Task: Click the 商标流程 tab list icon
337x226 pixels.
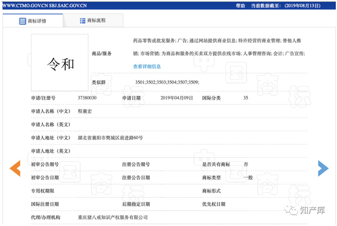Action: click(x=83, y=20)
